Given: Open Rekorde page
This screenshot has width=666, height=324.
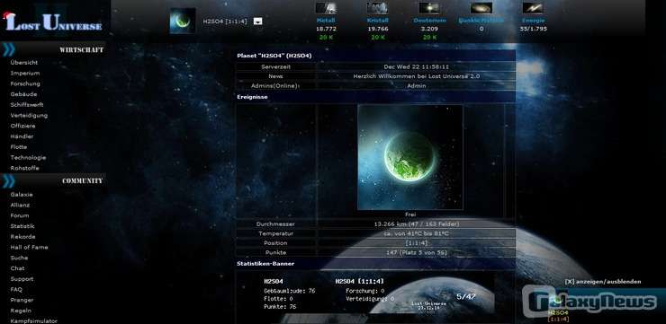Looking at the screenshot, I should 22,237.
